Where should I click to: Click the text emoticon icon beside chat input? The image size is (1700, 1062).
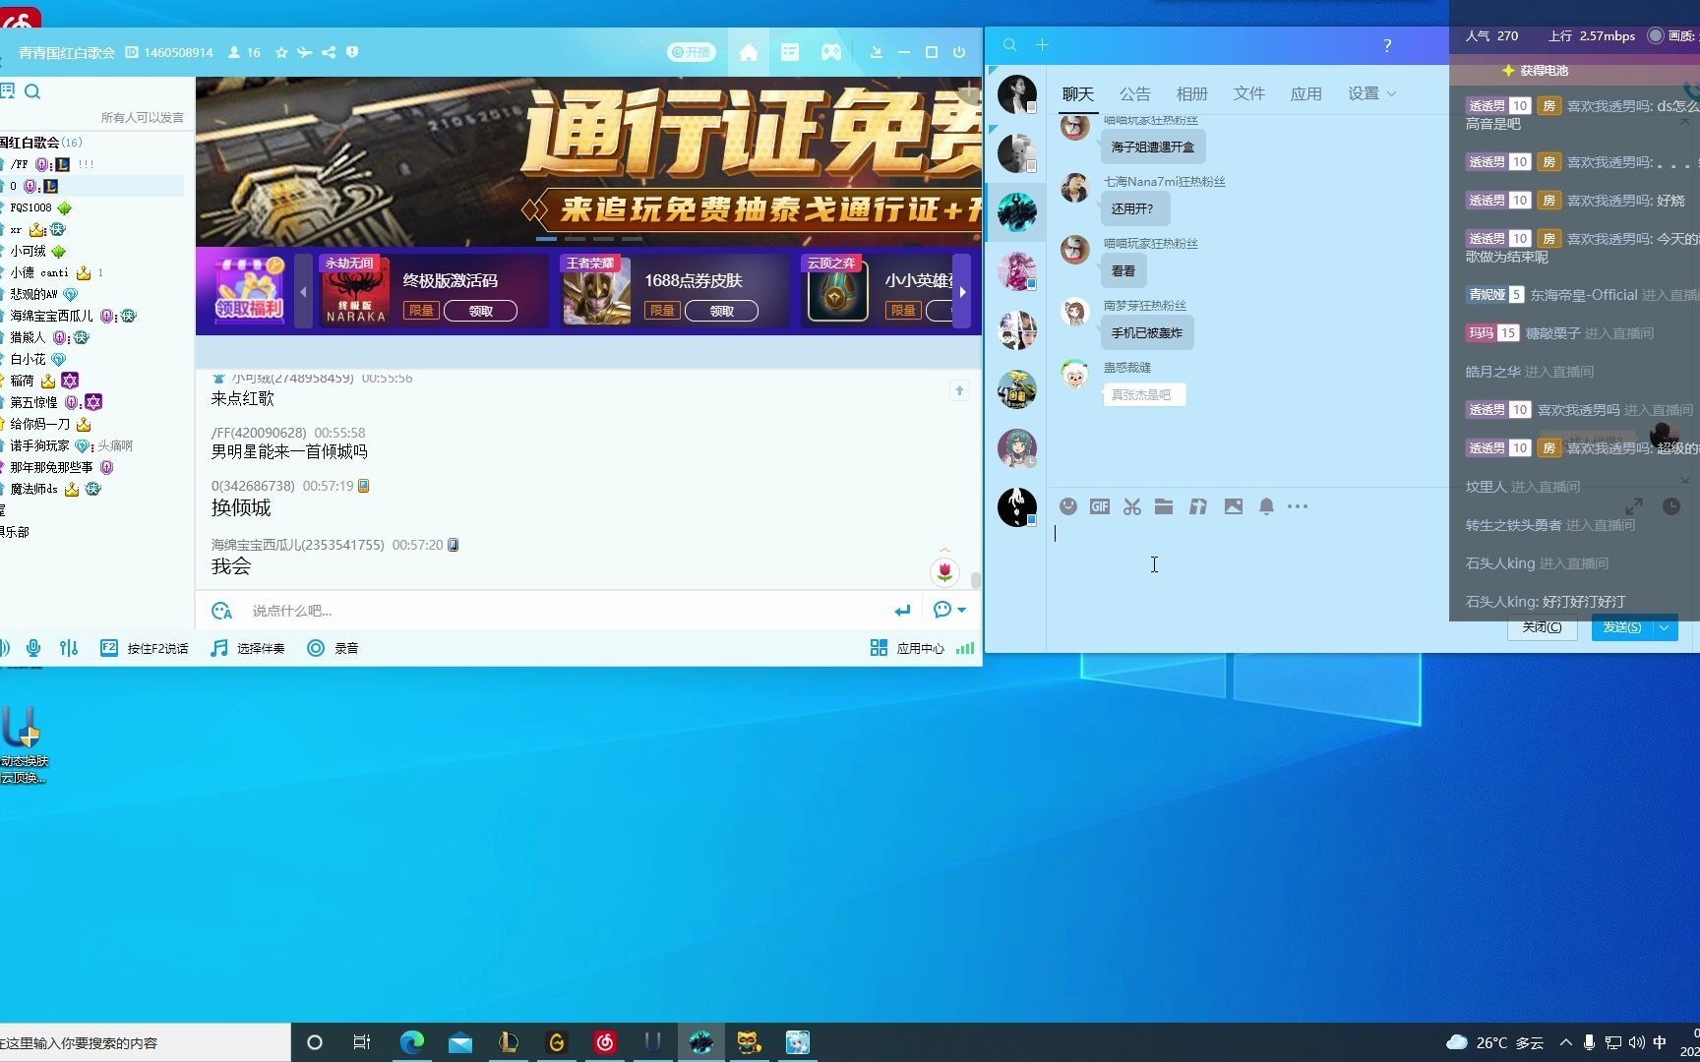pos(222,611)
